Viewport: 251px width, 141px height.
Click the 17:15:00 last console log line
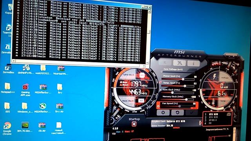coord(78,58)
